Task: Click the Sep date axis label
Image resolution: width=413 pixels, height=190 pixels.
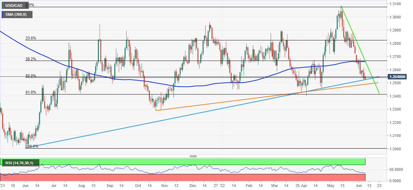Action: [109, 186]
